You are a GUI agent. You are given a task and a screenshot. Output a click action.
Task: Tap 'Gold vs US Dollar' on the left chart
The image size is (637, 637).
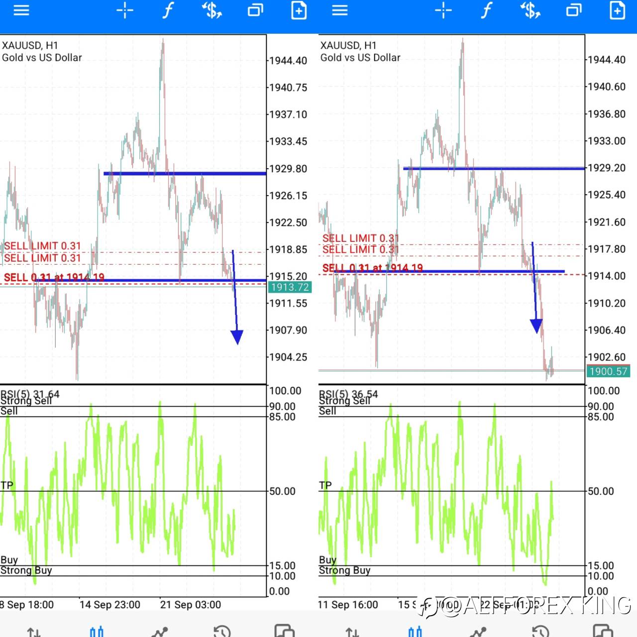42,57
